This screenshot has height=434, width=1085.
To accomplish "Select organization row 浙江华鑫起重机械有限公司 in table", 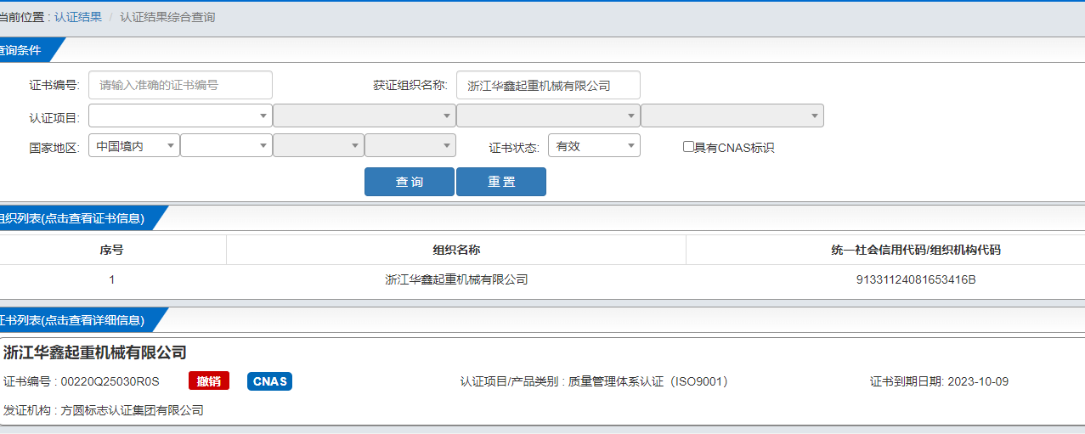I will coord(456,279).
